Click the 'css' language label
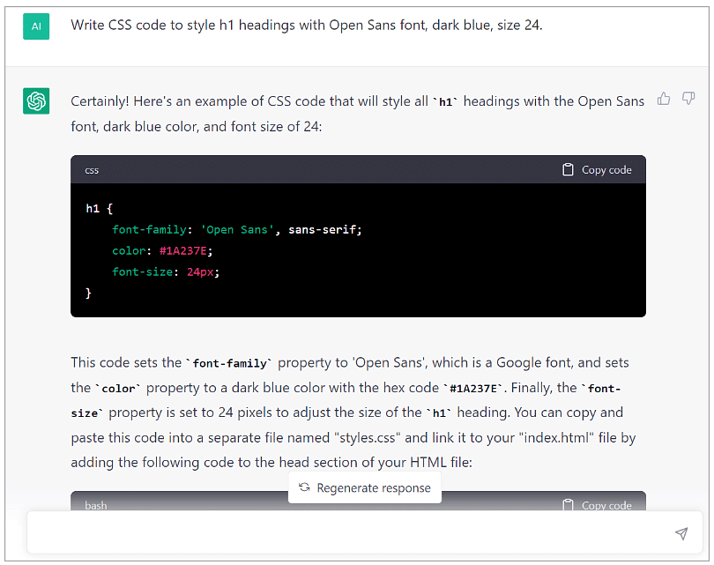 click(92, 170)
